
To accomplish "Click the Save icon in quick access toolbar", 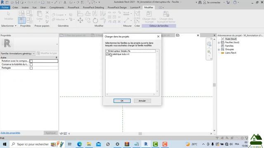I will coord(17,2).
